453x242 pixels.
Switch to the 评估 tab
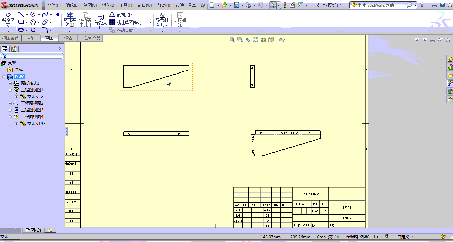tap(68, 38)
